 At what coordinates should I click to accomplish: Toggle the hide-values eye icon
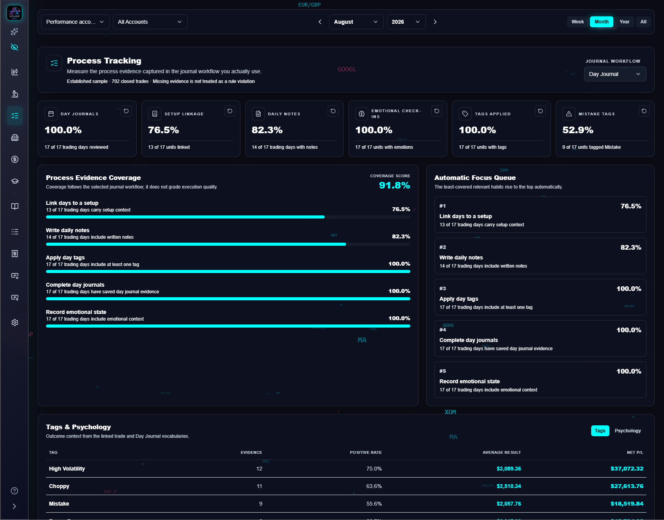click(14, 48)
